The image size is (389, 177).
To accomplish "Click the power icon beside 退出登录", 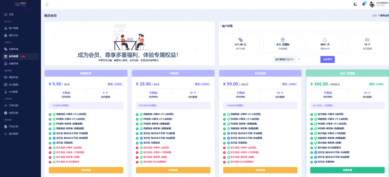I will (6, 134).
